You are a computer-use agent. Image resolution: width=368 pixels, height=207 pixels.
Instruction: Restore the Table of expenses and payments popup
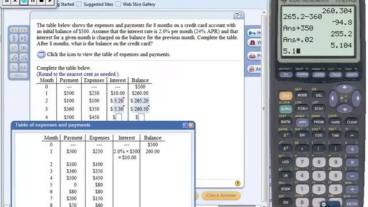(x=185, y=125)
